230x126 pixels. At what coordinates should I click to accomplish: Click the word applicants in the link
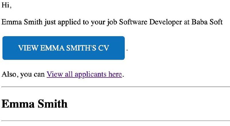(x=91, y=74)
